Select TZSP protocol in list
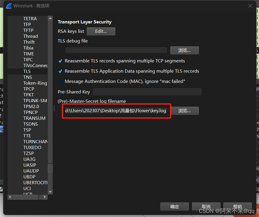This screenshot has height=217, width=259. click(29, 153)
